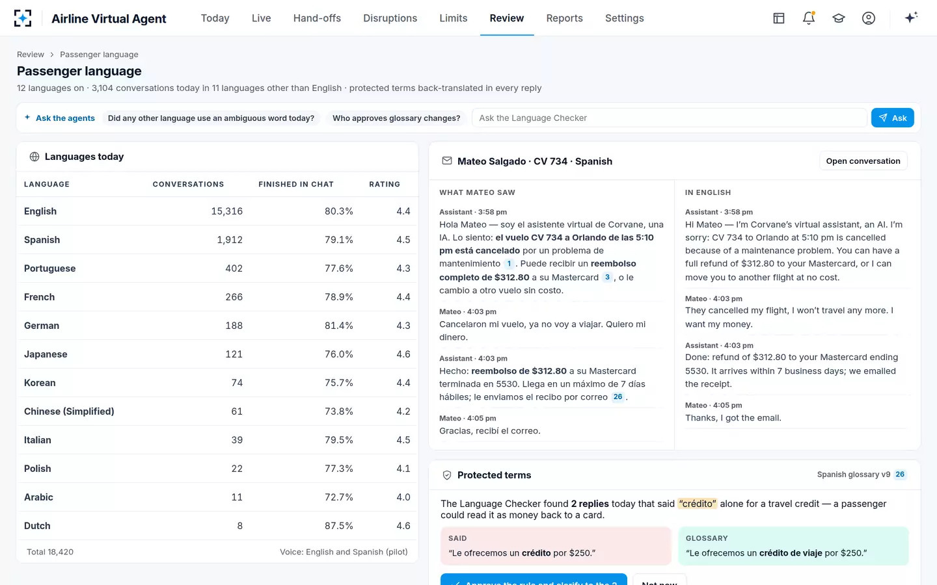
Task: Select the Japanese language row
Action: 217,354
